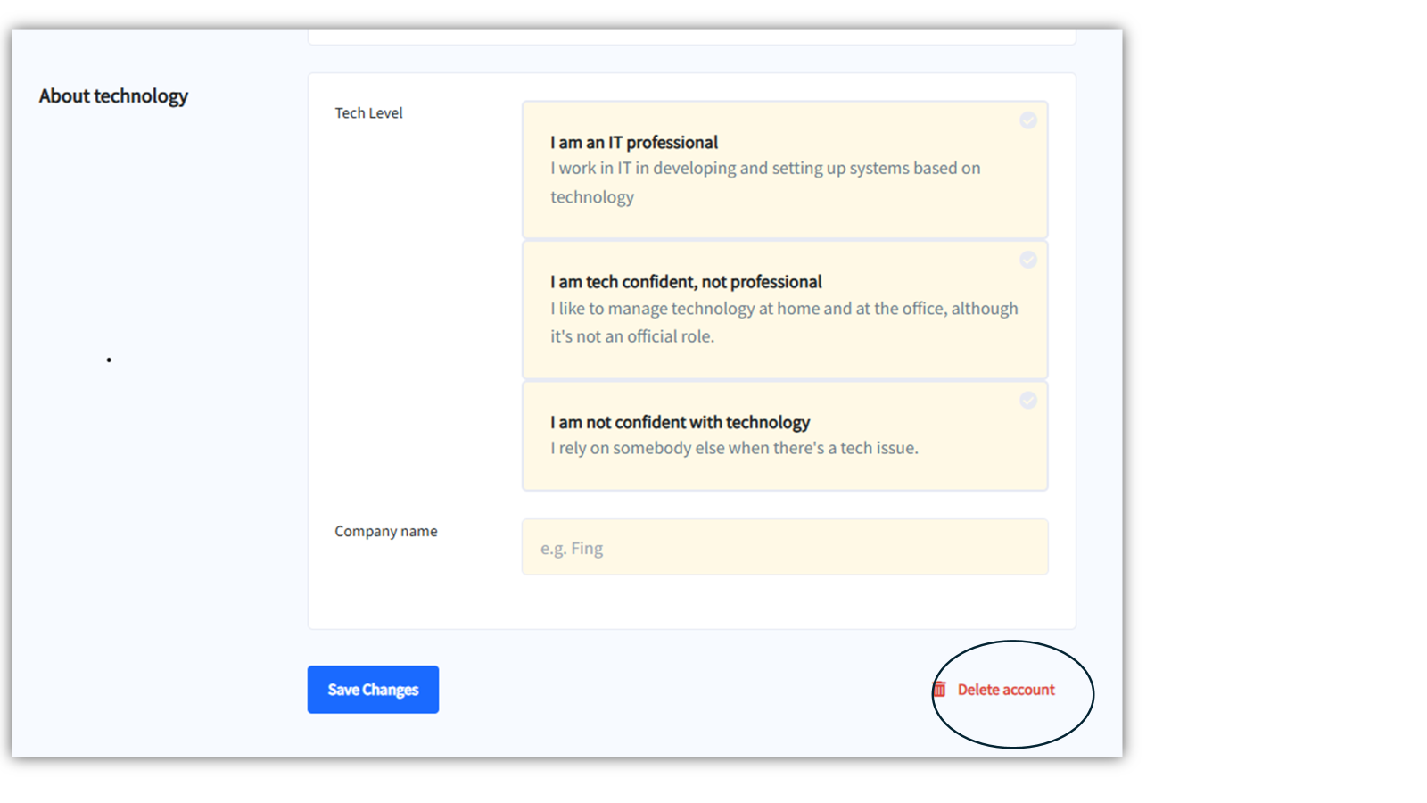Select the "I am an IT professional" title
The width and height of the screenshot is (1427, 803).
[x=633, y=143]
